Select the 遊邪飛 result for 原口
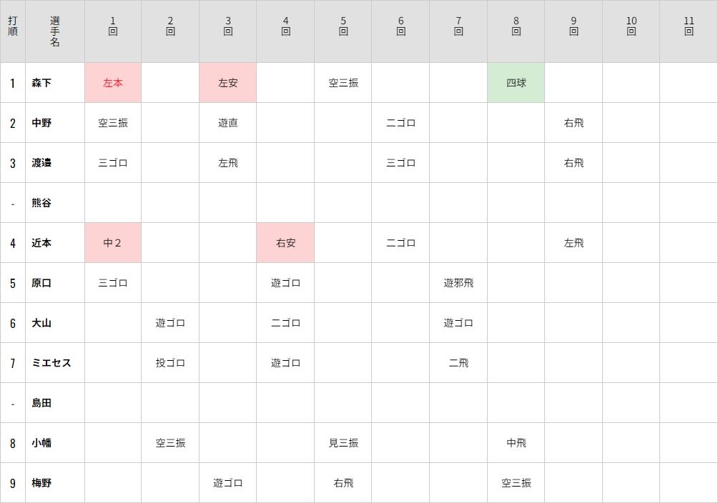This screenshot has height=503, width=718. pyautogui.click(x=458, y=283)
